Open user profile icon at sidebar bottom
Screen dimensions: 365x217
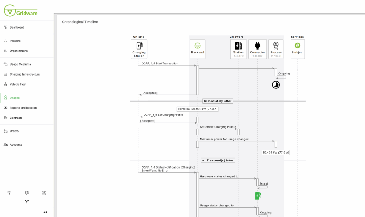click(x=44, y=193)
